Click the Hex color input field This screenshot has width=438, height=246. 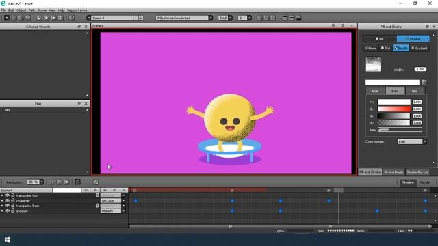tap(400, 130)
